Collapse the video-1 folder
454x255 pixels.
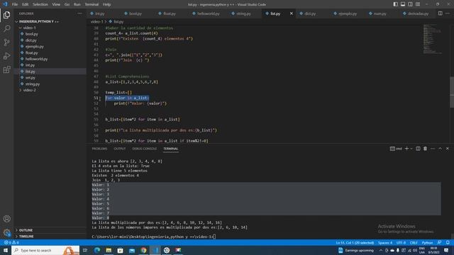[x=29, y=28]
